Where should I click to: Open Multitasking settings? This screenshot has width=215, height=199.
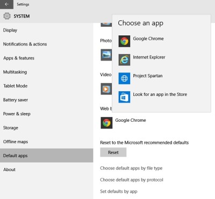(x=47, y=72)
